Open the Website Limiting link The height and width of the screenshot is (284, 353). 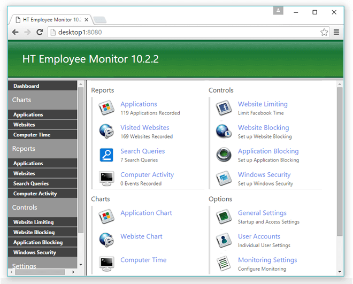click(x=263, y=104)
